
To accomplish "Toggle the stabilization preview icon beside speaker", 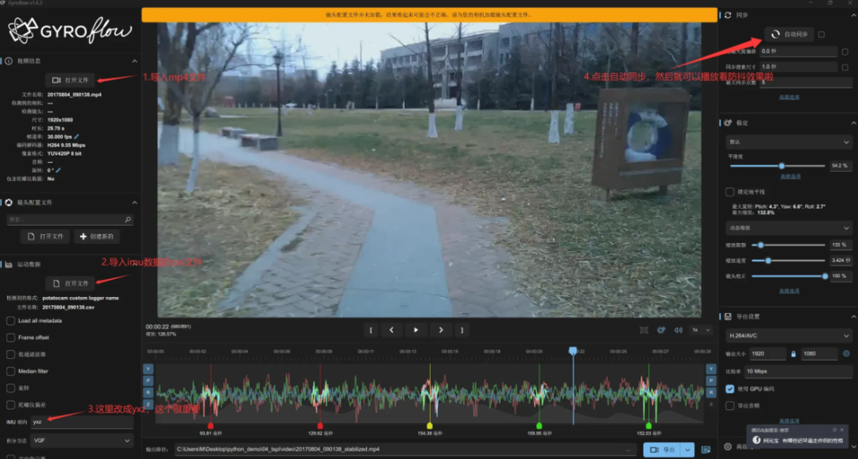I will (x=661, y=330).
